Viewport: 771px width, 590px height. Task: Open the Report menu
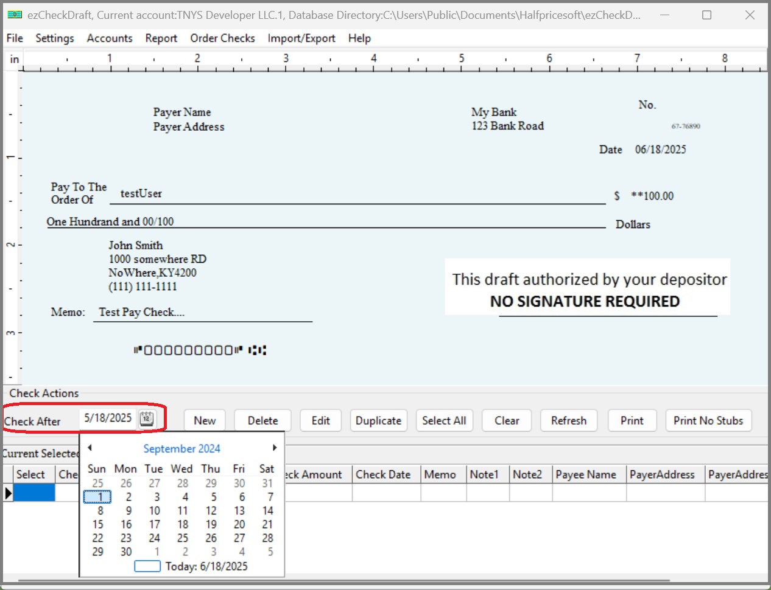pyautogui.click(x=161, y=38)
